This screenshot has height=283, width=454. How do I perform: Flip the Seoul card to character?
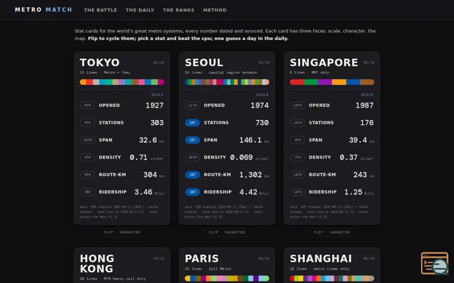coord(226,232)
